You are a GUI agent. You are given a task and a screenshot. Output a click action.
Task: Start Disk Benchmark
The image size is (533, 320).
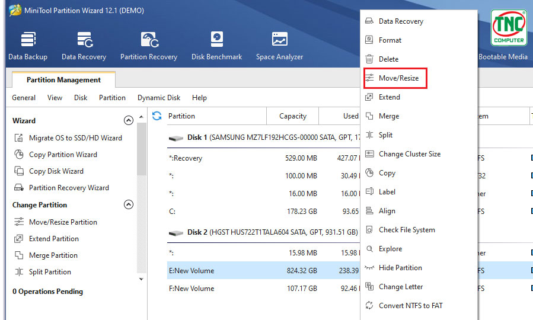coord(216,46)
